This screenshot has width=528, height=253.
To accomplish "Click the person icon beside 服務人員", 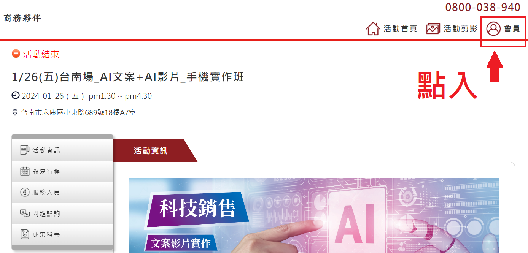I will point(25,192).
